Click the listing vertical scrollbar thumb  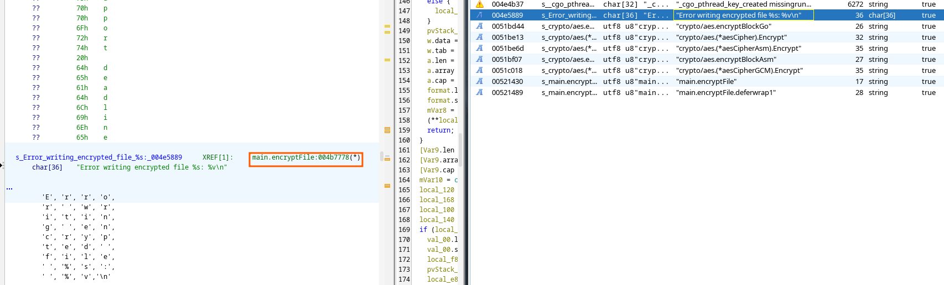click(x=381, y=156)
